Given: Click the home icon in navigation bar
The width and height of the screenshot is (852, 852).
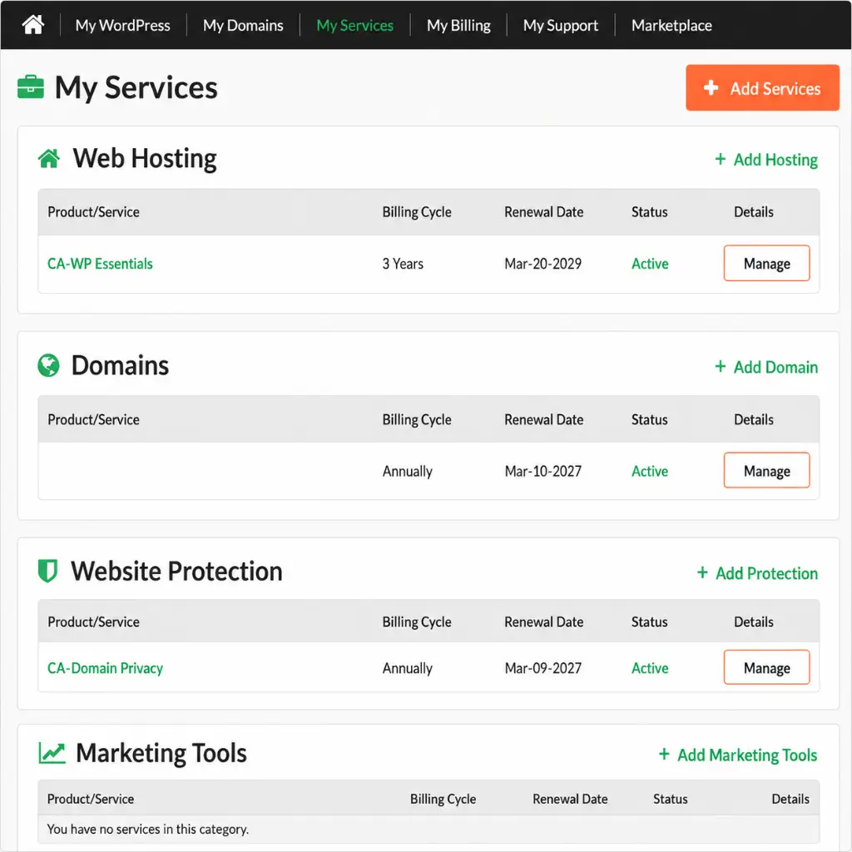Looking at the screenshot, I should tap(32, 24).
